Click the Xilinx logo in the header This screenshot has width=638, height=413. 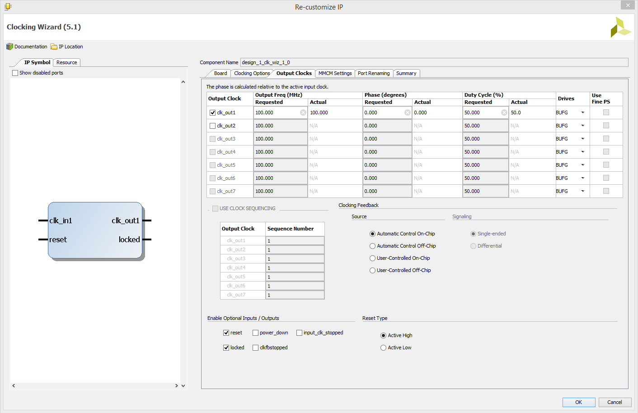tap(620, 27)
